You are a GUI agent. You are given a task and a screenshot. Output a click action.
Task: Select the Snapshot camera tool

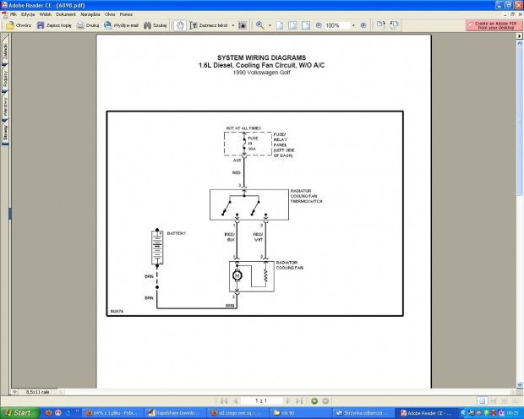(x=243, y=25)
